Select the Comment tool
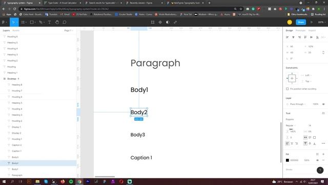The image size is (328, 185). (65, 22)
